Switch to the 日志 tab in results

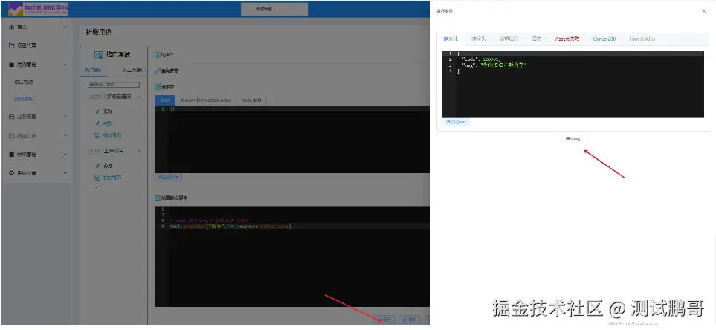tap(537, 39)
